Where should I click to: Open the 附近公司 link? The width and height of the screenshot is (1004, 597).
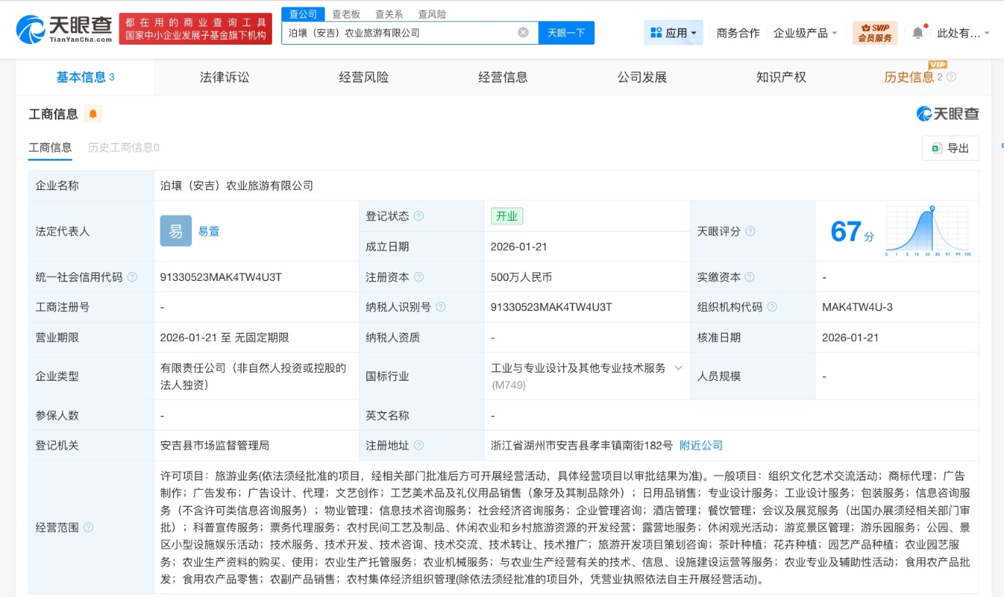(701, 445)
